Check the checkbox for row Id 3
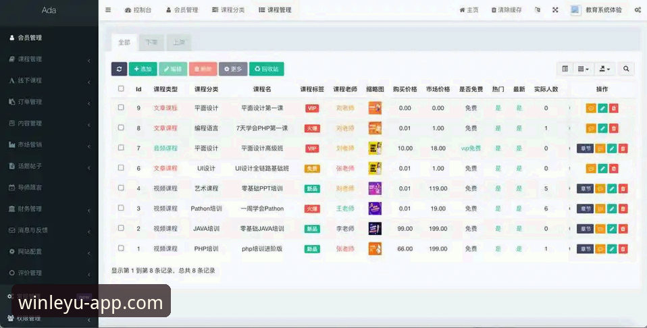 click(121, 208)
